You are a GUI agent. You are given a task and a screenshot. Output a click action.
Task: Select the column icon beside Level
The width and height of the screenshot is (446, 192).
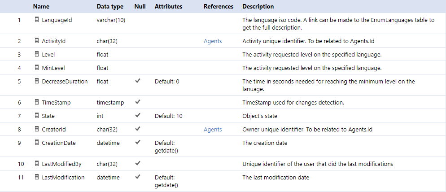pyautogui.click(x=36, y=54)
